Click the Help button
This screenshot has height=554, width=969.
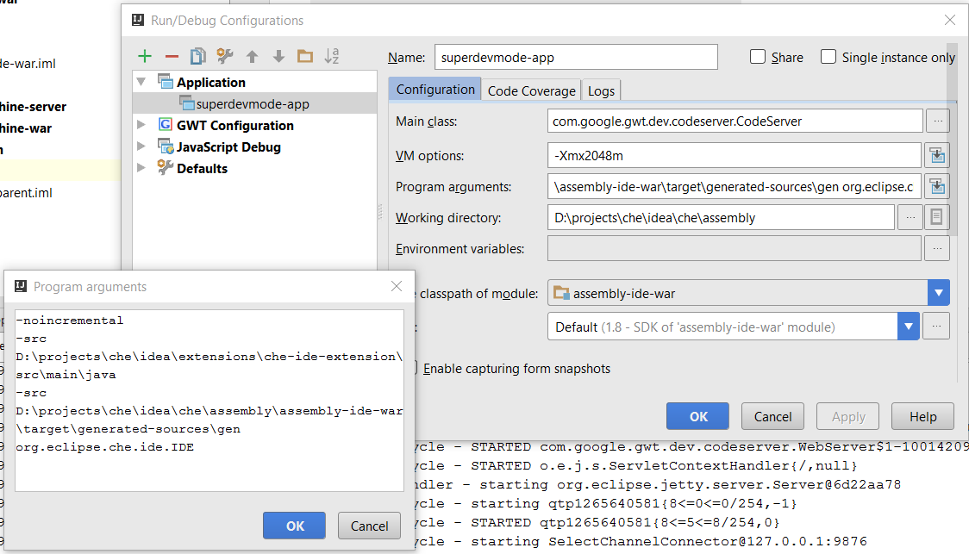pos(922,417)
